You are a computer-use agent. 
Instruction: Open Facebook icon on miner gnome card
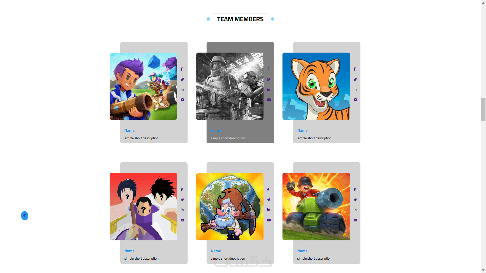pos(268,190)
